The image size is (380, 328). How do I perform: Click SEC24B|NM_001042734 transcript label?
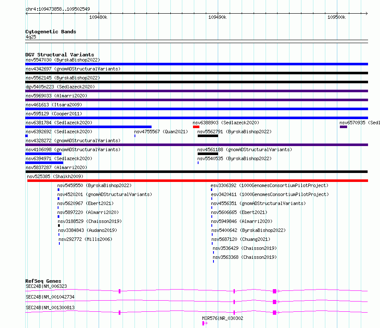50,297
